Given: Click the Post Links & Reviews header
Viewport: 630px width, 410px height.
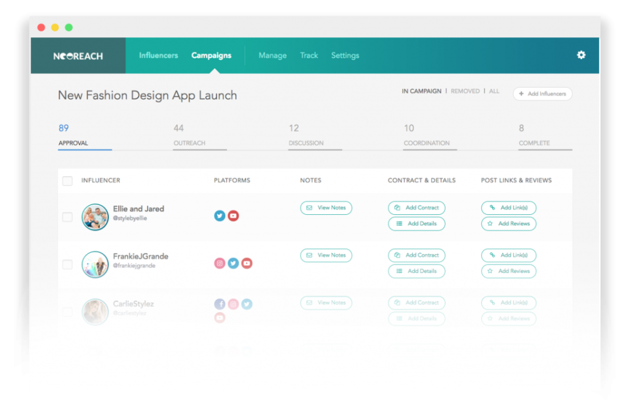Looking at the screenshot, I should (x=516, y=181).
